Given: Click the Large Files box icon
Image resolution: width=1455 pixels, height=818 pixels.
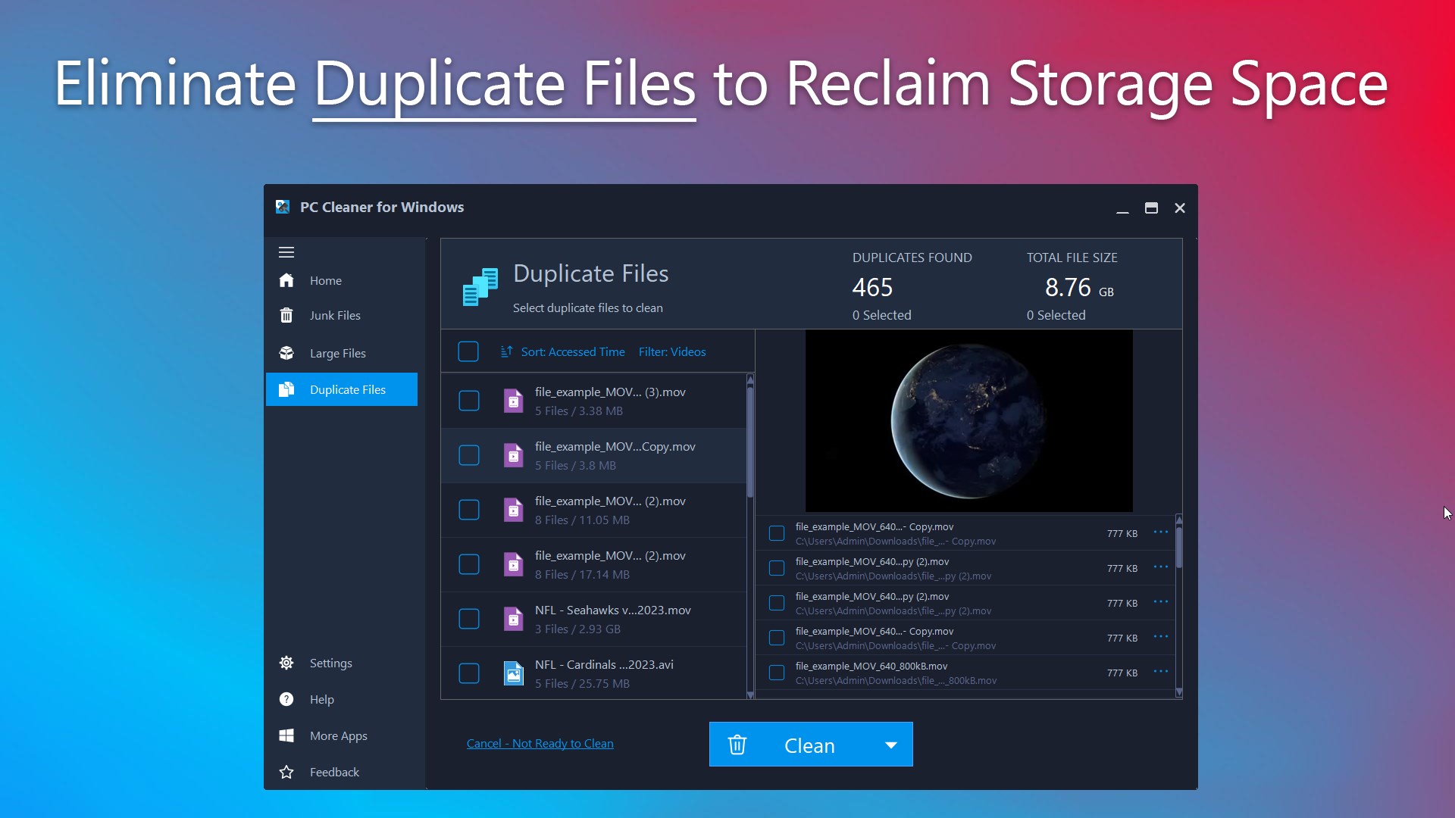Looking at the screenshot, I should [x=286, y=353].
